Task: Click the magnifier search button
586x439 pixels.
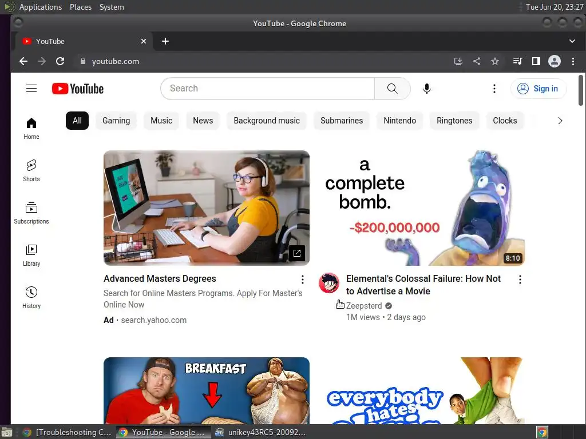Action: pos(392,89)
